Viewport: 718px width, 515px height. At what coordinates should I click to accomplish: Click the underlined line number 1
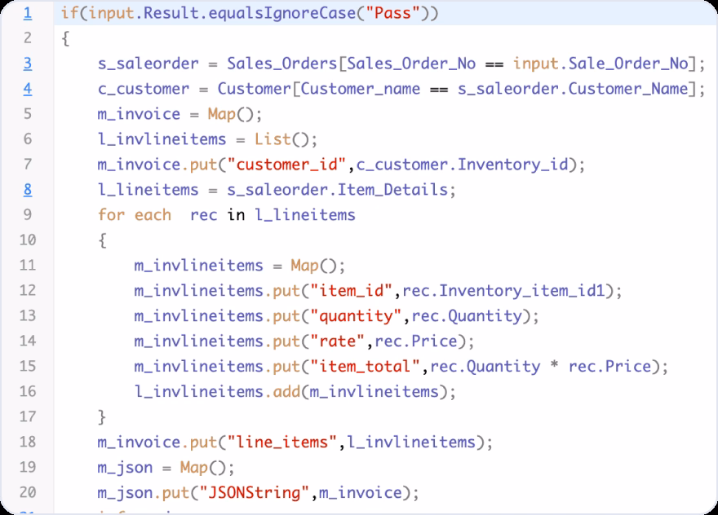(28, 13)
